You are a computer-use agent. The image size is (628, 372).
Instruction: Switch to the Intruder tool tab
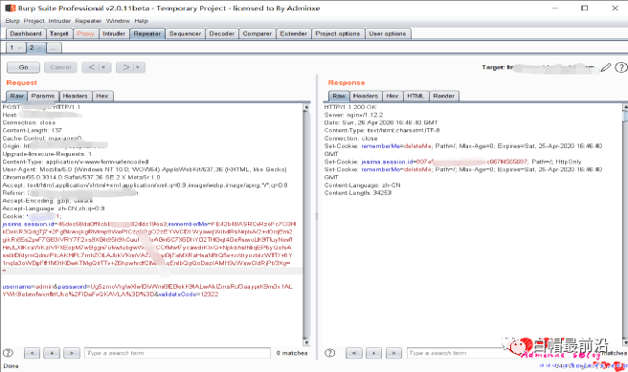pos(114,33)
